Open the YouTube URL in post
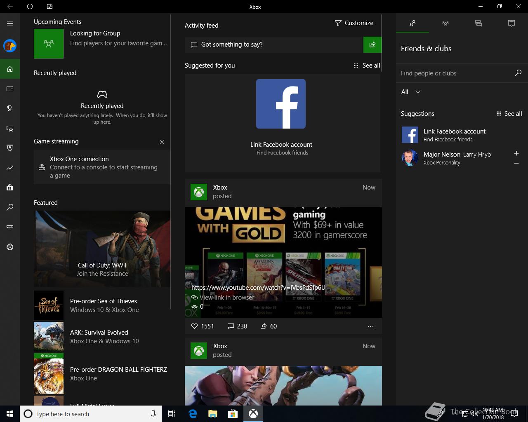 (x=258, y=287)
